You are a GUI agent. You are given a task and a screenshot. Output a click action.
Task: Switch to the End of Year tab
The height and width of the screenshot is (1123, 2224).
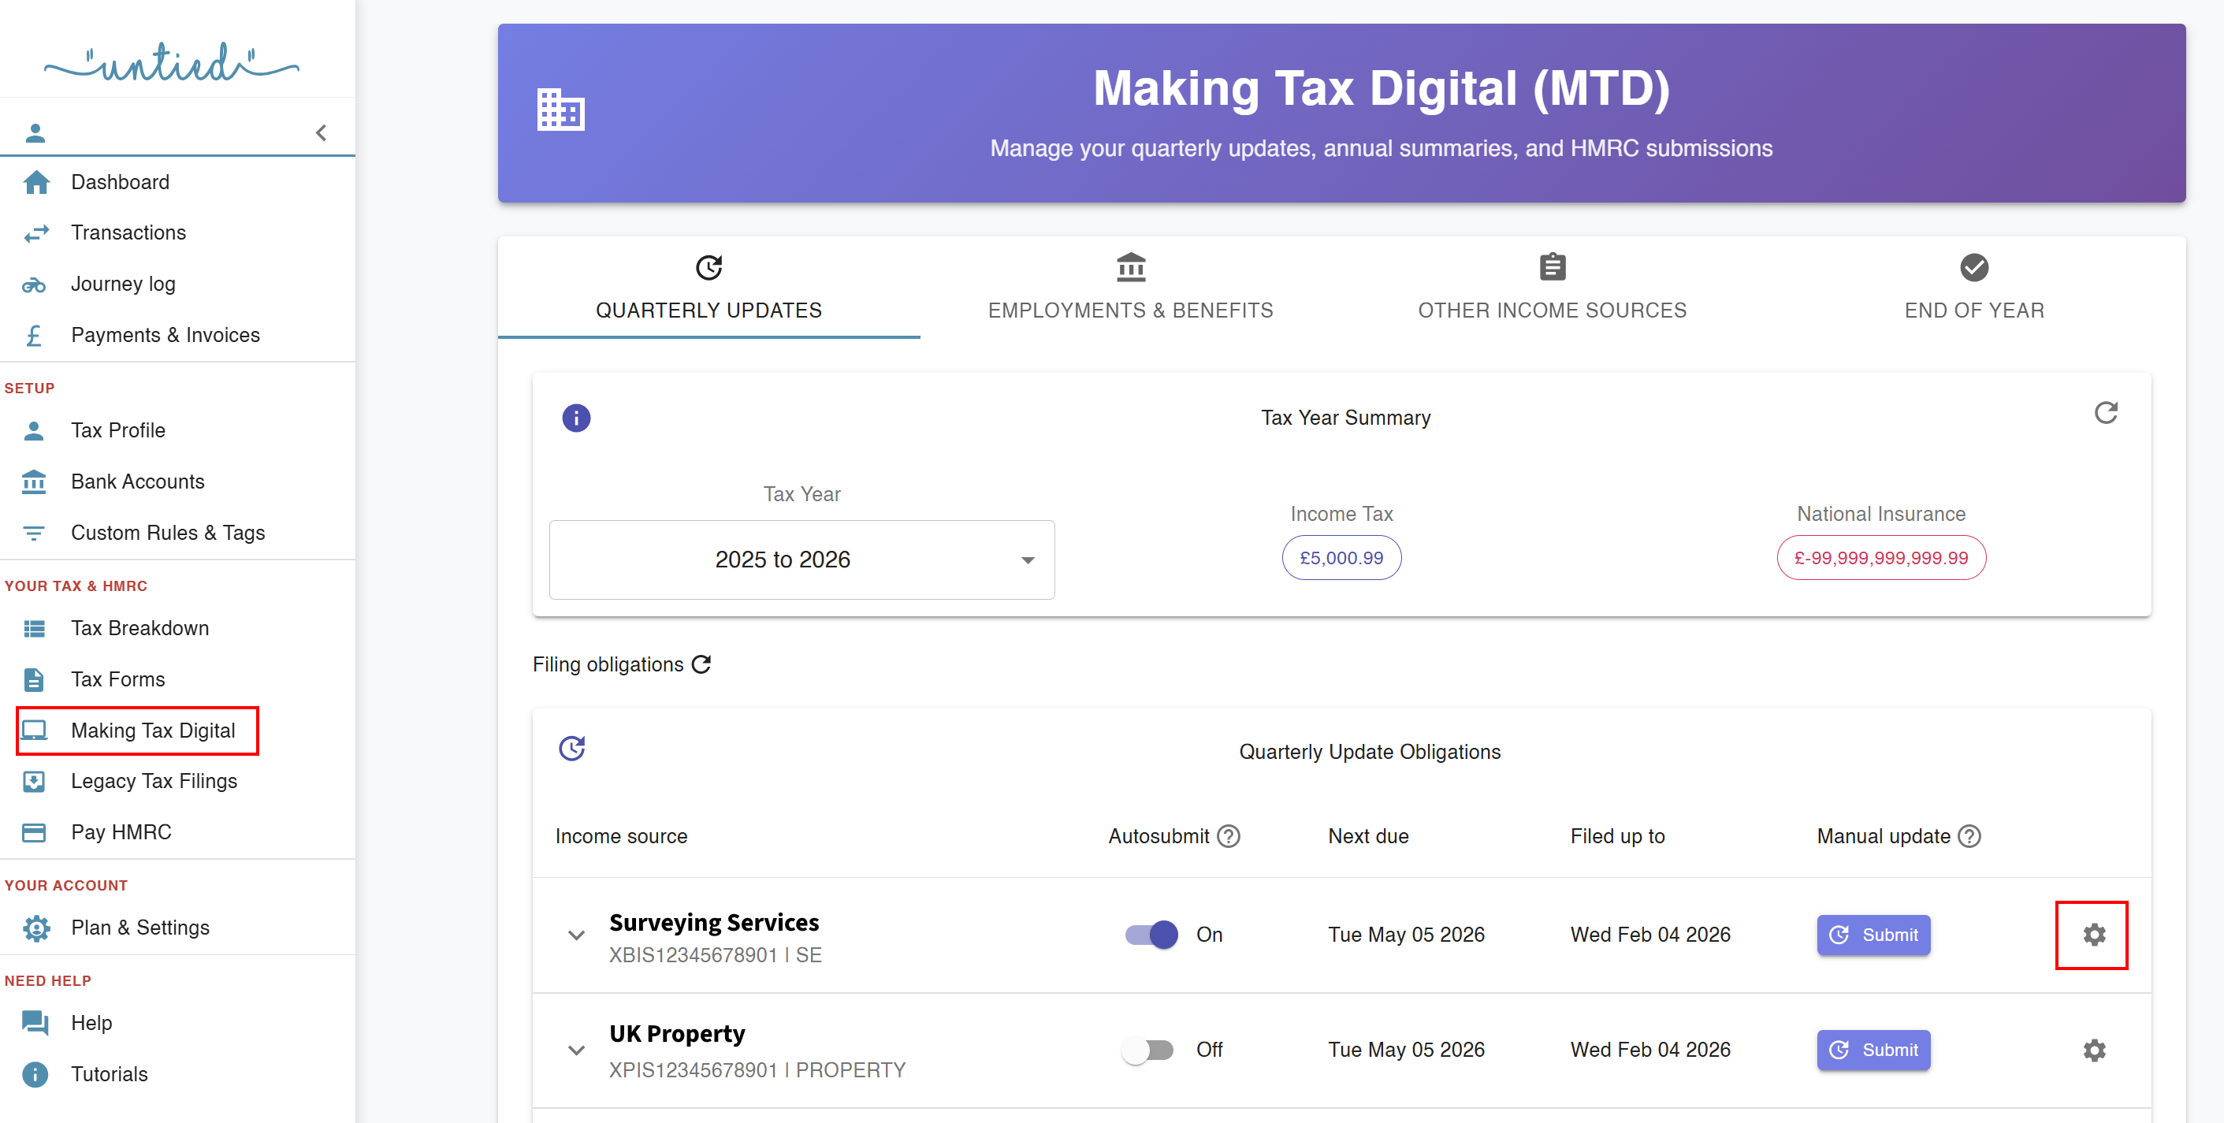click(1974, 288)
